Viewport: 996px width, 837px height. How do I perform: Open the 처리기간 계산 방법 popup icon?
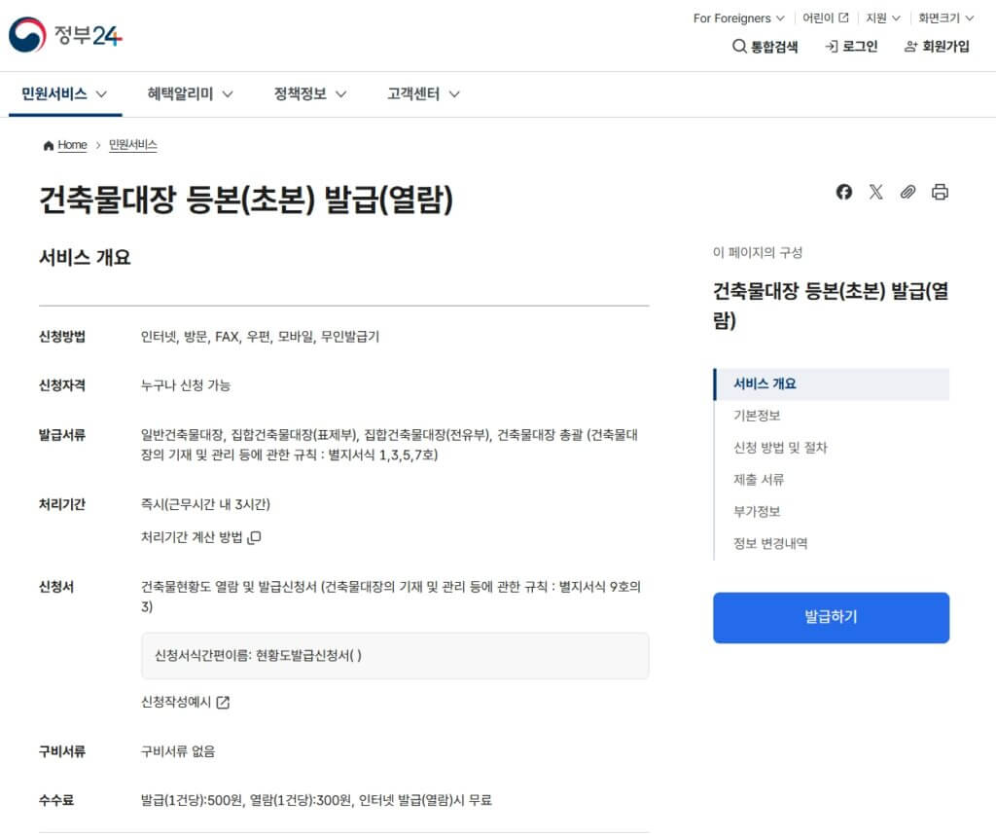[253, 536]
